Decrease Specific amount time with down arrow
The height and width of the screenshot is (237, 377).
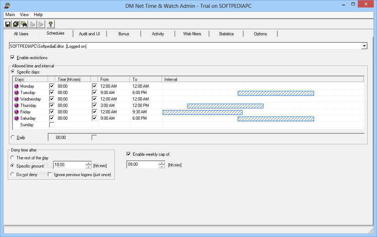click(x=89, y=166)
